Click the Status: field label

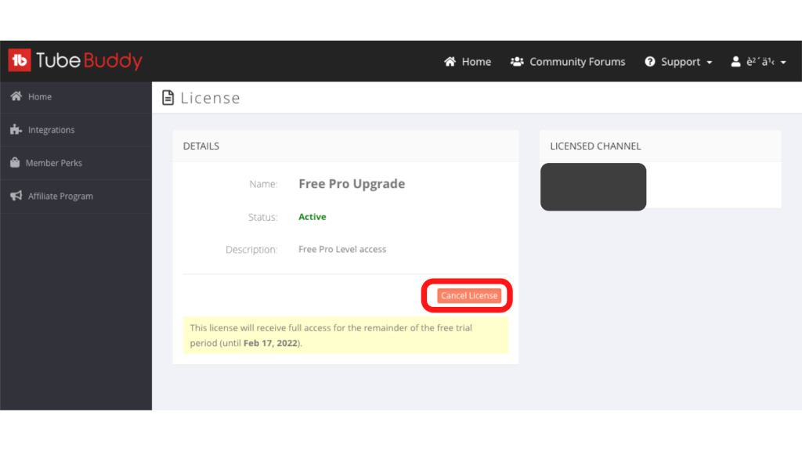[263, 217]
